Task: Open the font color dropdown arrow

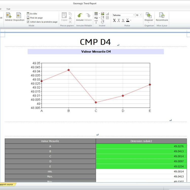Action: coord(131,21)
